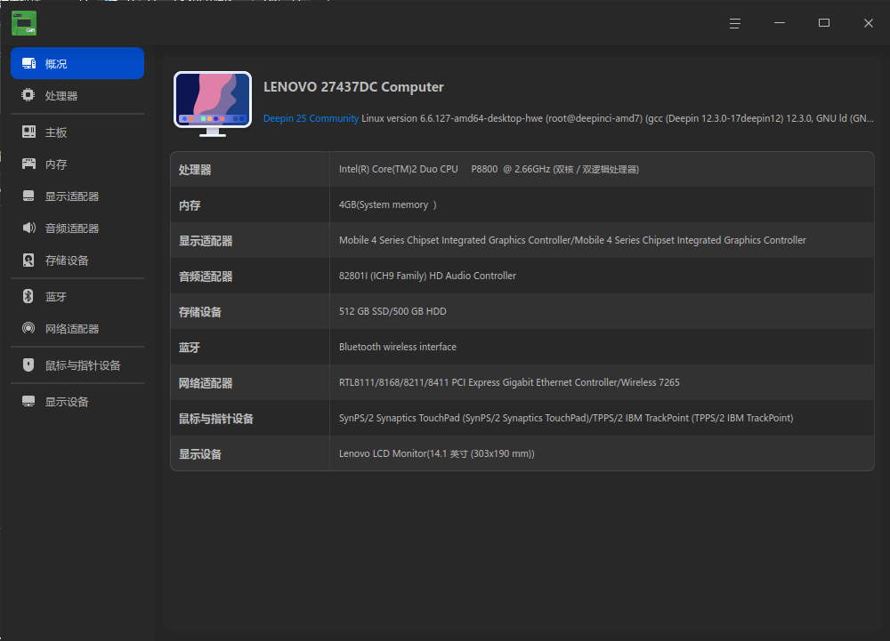Minimize the Device Manager window
Viewport: 890px width, 641px height.
[780, 23]
